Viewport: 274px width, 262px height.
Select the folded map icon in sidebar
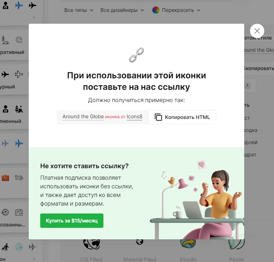point(19,212)
